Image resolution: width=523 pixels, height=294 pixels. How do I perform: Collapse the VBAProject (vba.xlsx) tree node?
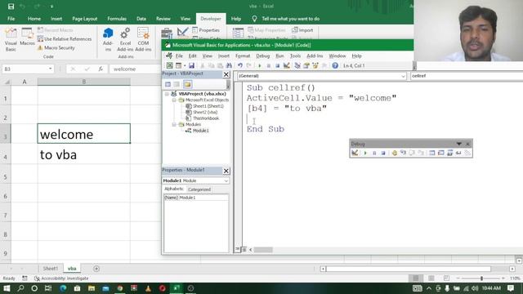(x=167, y=94)
